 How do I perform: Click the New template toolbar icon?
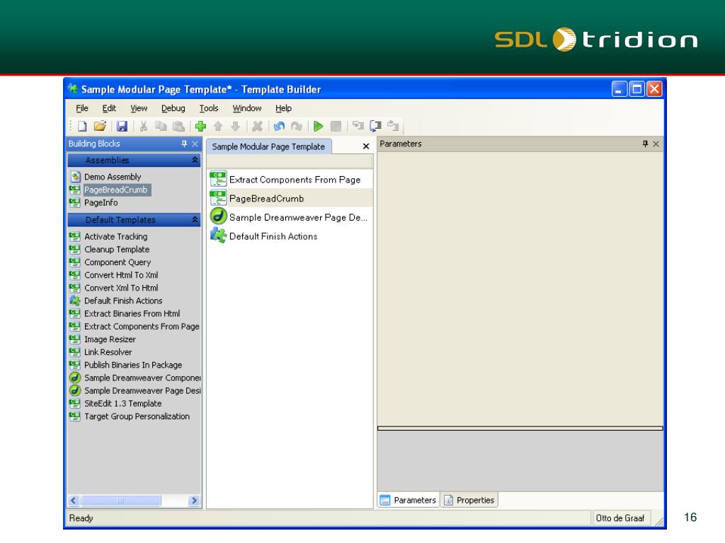[82, 127]
